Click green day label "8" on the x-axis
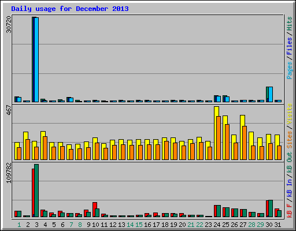296x231 pixels. click(x=80, y=225)
